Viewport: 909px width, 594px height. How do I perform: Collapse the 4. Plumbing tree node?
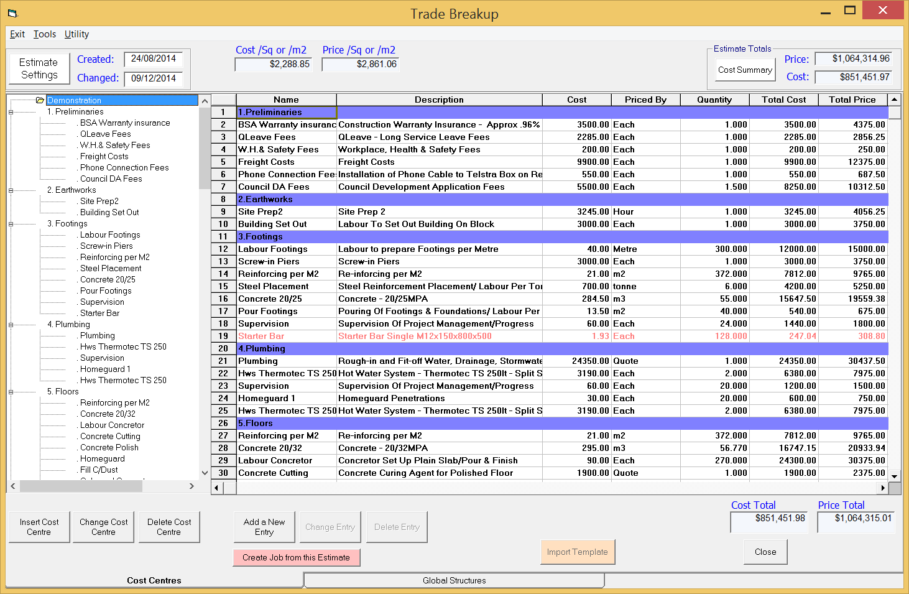[x=11, y=325]
